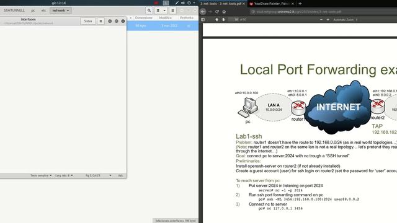This screenshot has width=397, height=223.
Task: Click the sort indicator arrow left of Dimensione
Action: (131, 18)
